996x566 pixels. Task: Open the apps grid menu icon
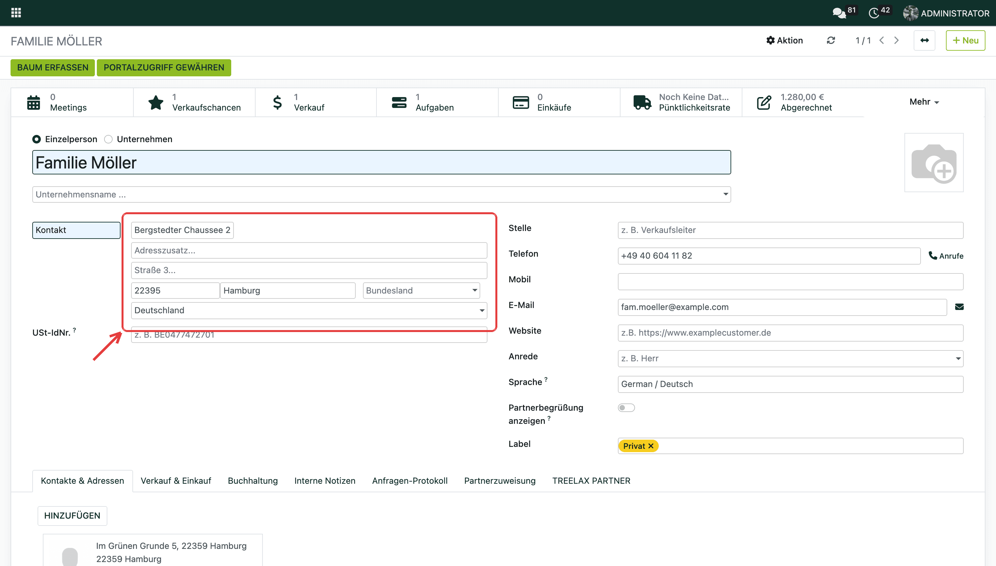click(16, 13)
